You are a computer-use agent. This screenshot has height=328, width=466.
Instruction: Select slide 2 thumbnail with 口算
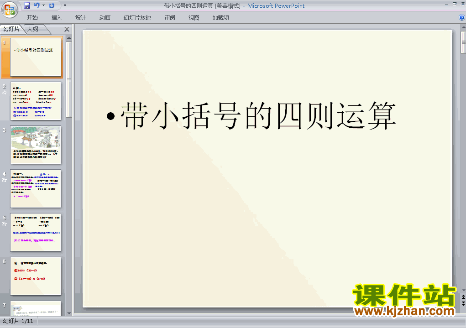[x=36, y=101]
